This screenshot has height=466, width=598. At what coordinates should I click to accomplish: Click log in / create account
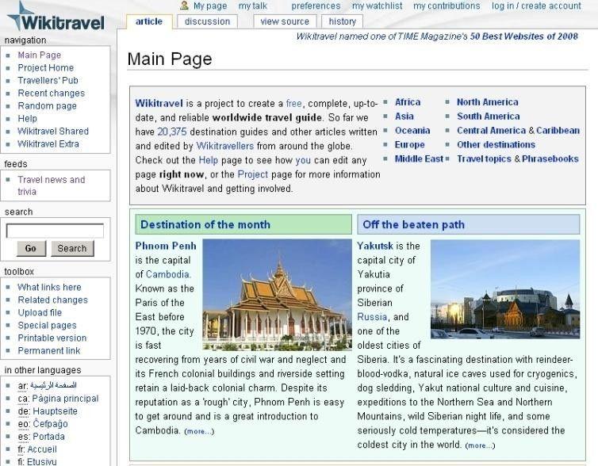[536, 6]
